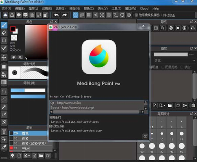The image size is (197, 162).
Task: Select the Eraser tool in left toolbar
Action: pos(4,33)
